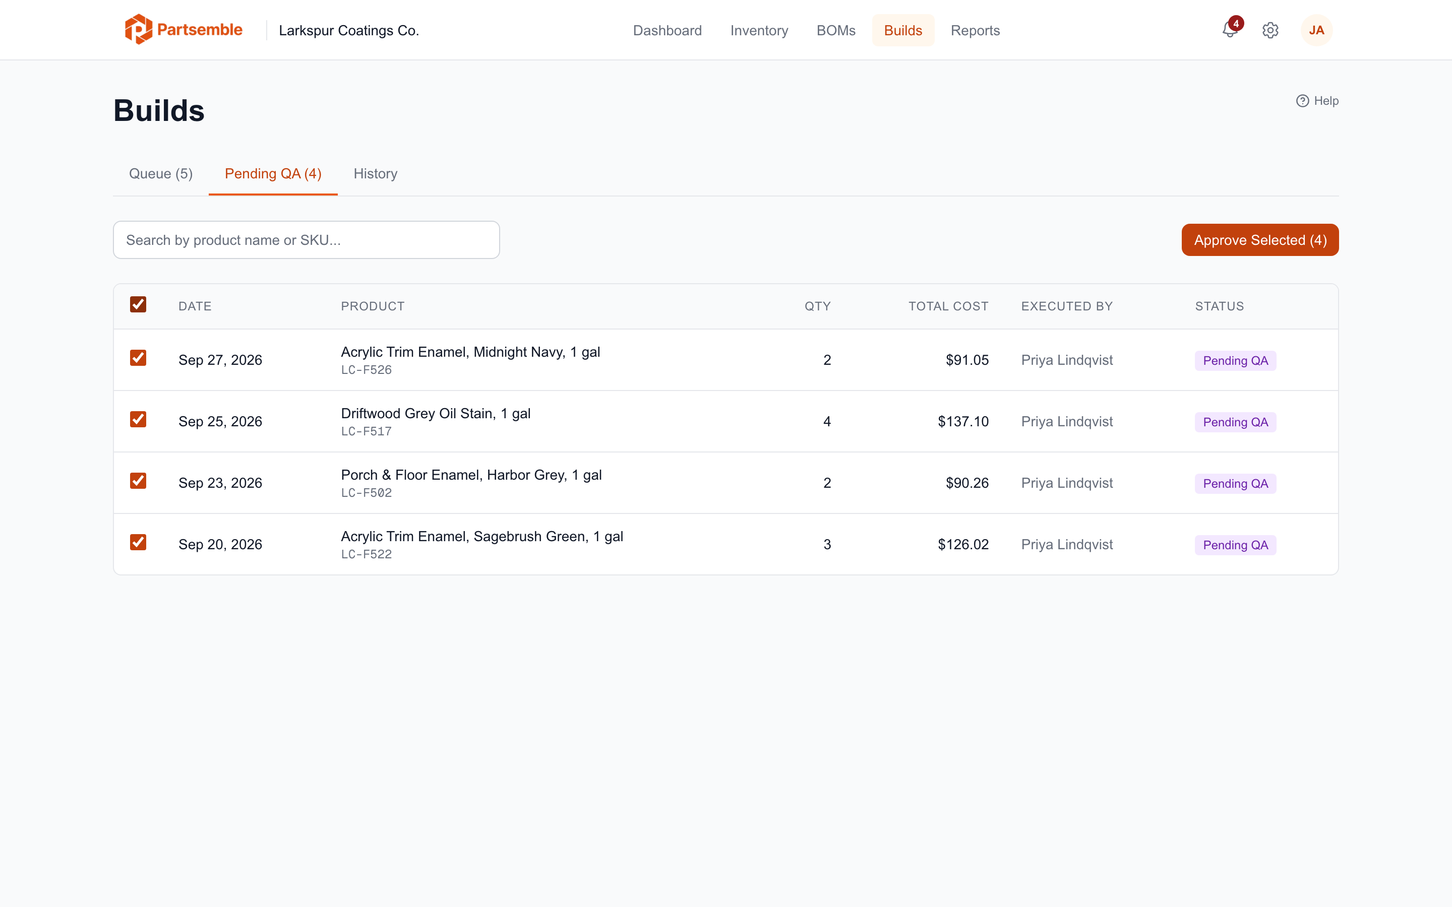The height and width of the screenshot is (907, 1452).
Task: Uncheck the Porch & Floor Enamel row
Action: 138,481
